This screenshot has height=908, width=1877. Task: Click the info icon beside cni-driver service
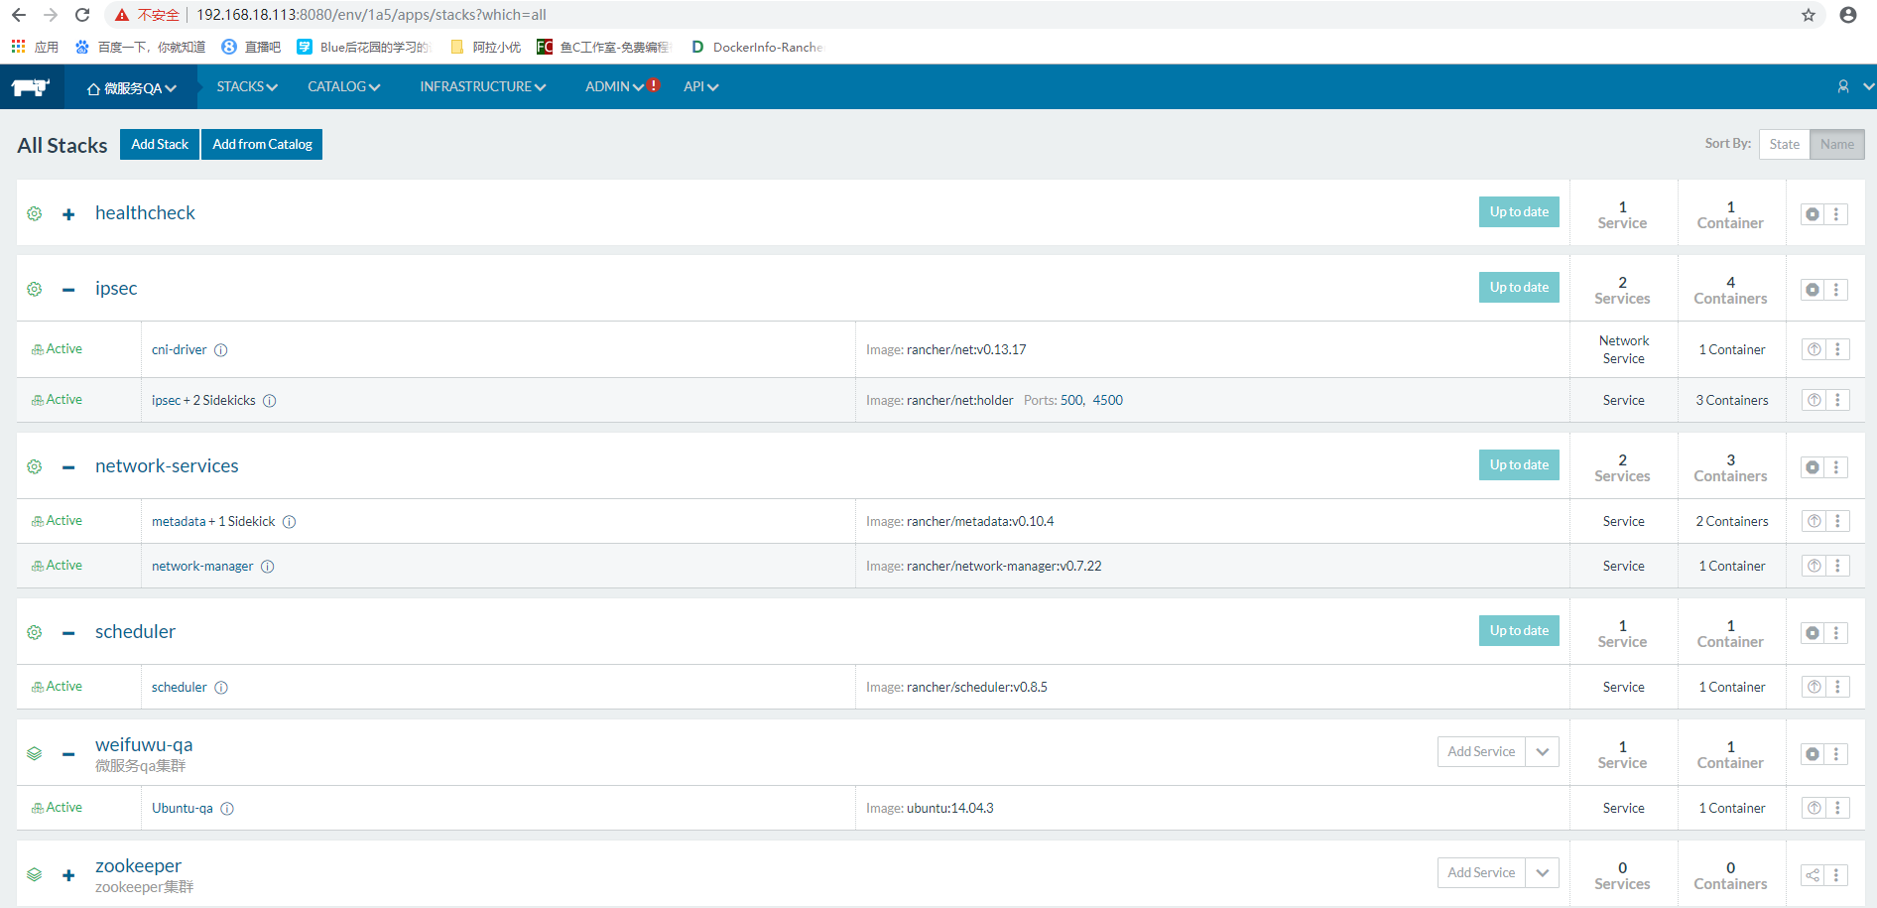click(x=220, y=349)
